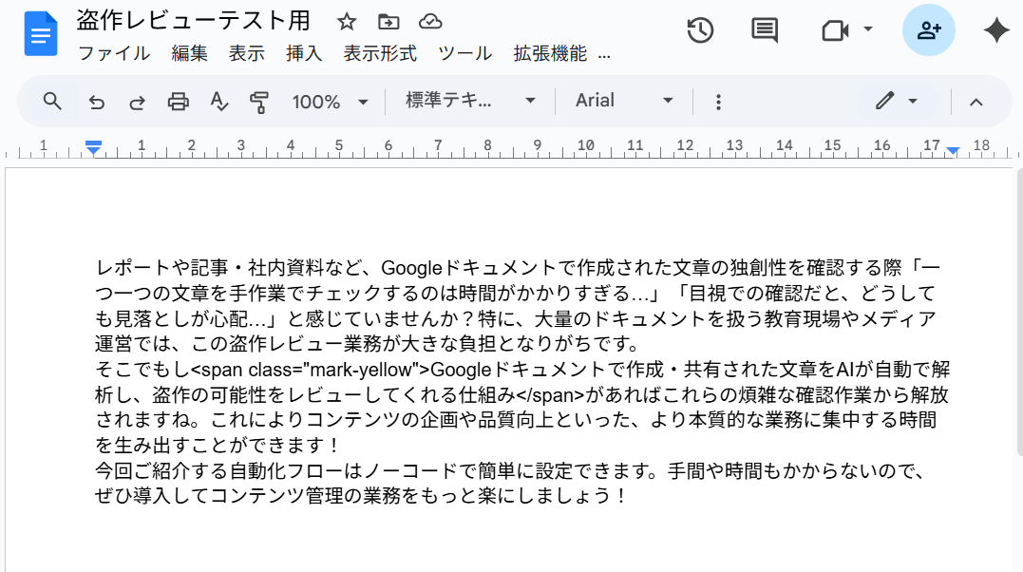Click text <span class="mark-yellow">
This screenshot has width=1023, height=572.
(310, 370)
